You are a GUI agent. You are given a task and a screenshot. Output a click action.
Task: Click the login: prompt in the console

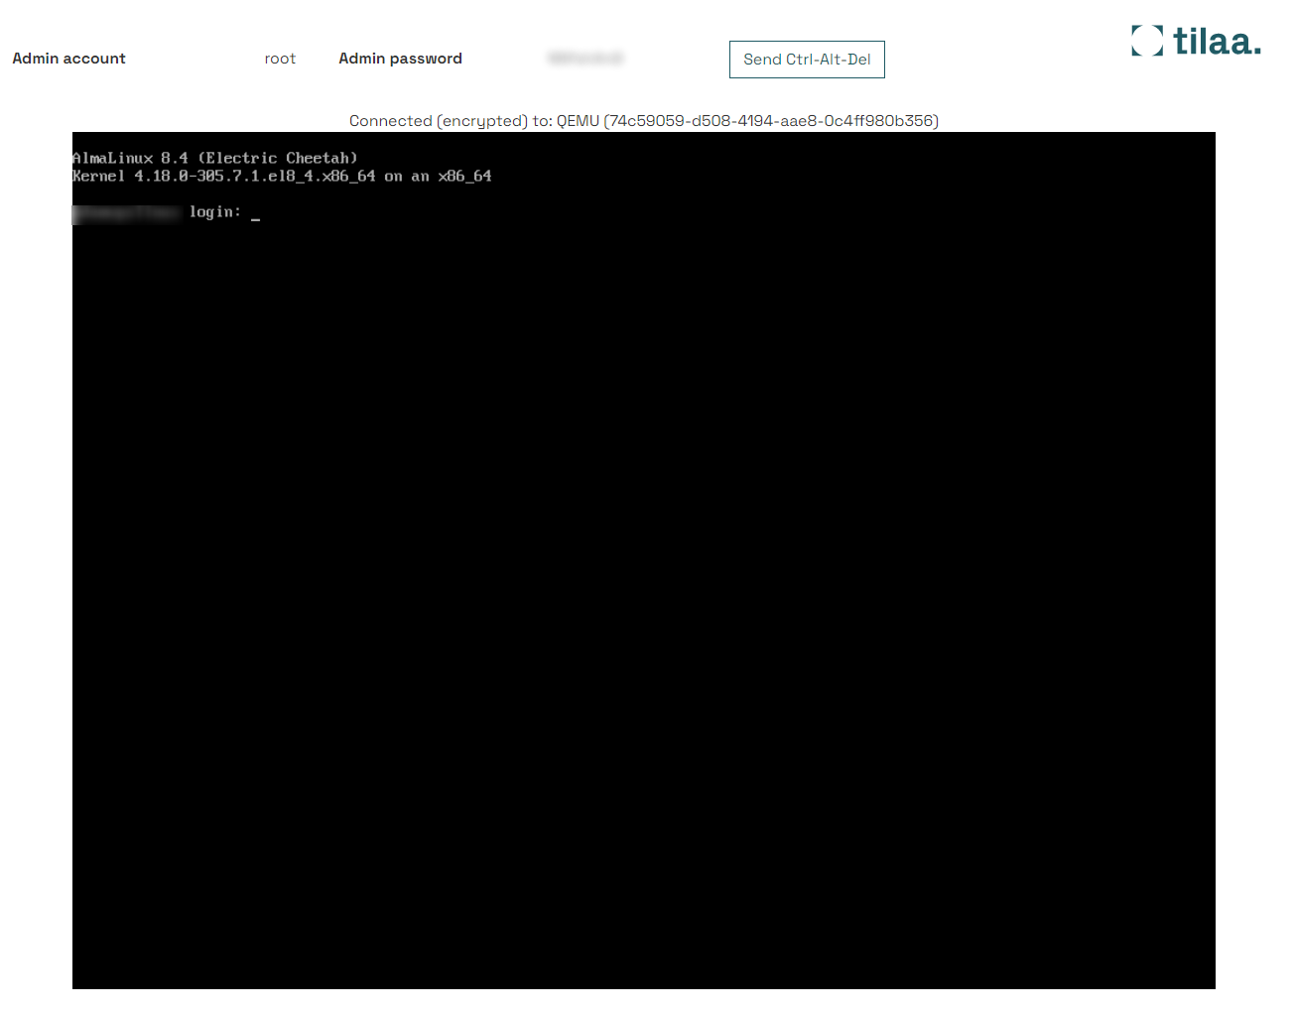coord(215,212)
